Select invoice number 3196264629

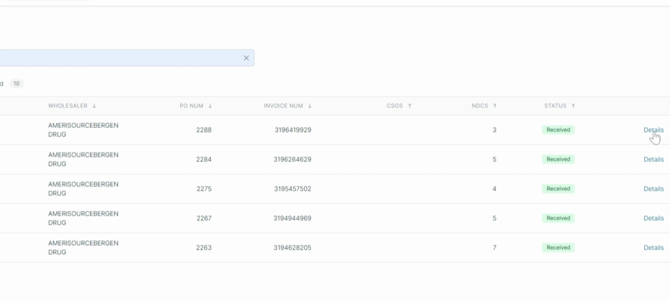tap(292, 159)
